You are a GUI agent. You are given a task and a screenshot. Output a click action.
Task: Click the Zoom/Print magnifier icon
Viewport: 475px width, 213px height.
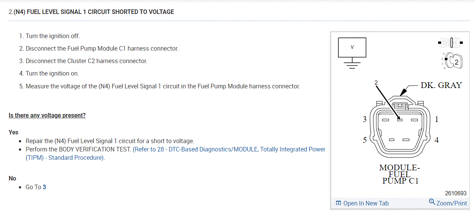coord(432,202)
